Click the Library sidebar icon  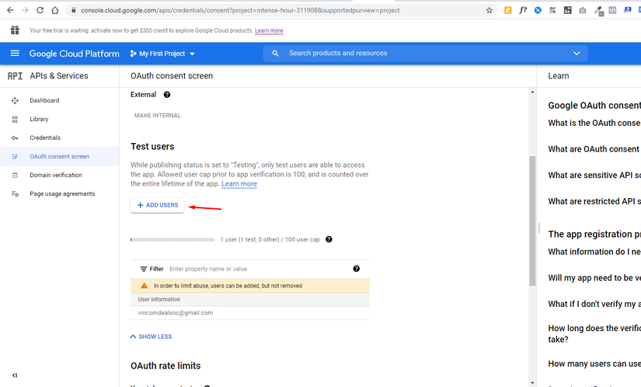(x=15, y=120)
